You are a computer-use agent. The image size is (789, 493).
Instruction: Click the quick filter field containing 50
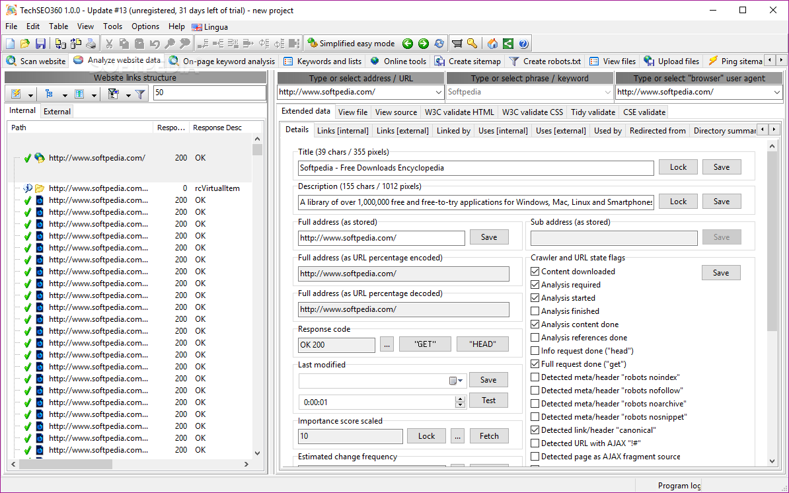point(209,93)
